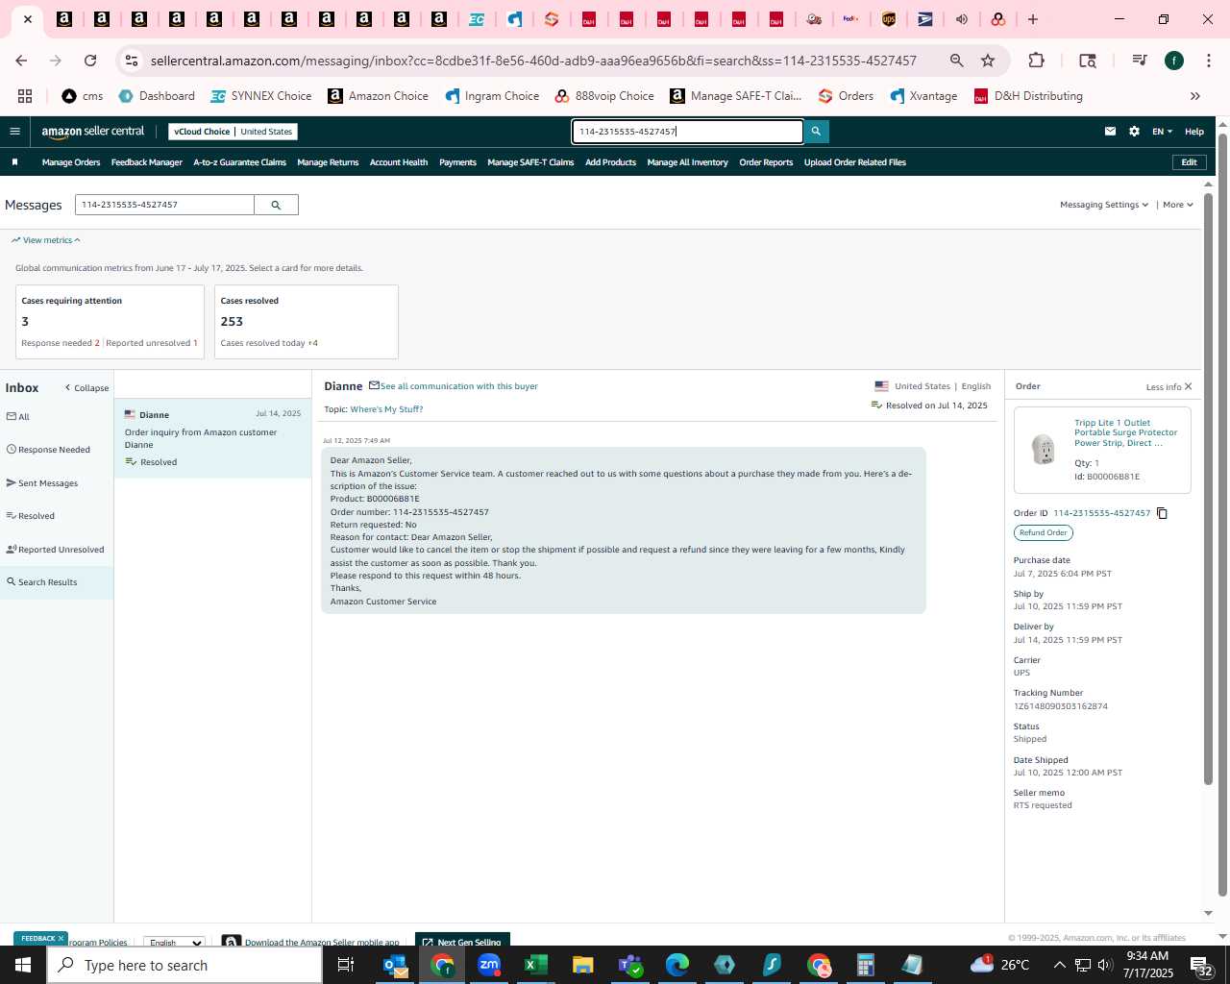Open the English language selector in footer
Viewport: 1230px width, 984px height.
pos(174,943)
